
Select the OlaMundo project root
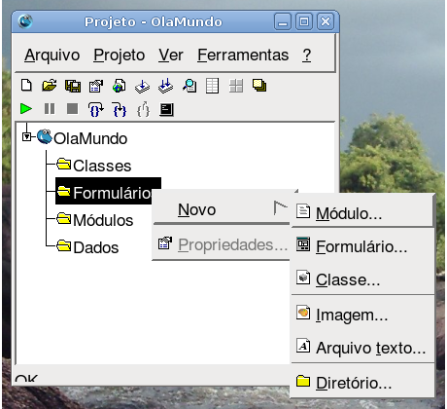click(x=83, y=138)
